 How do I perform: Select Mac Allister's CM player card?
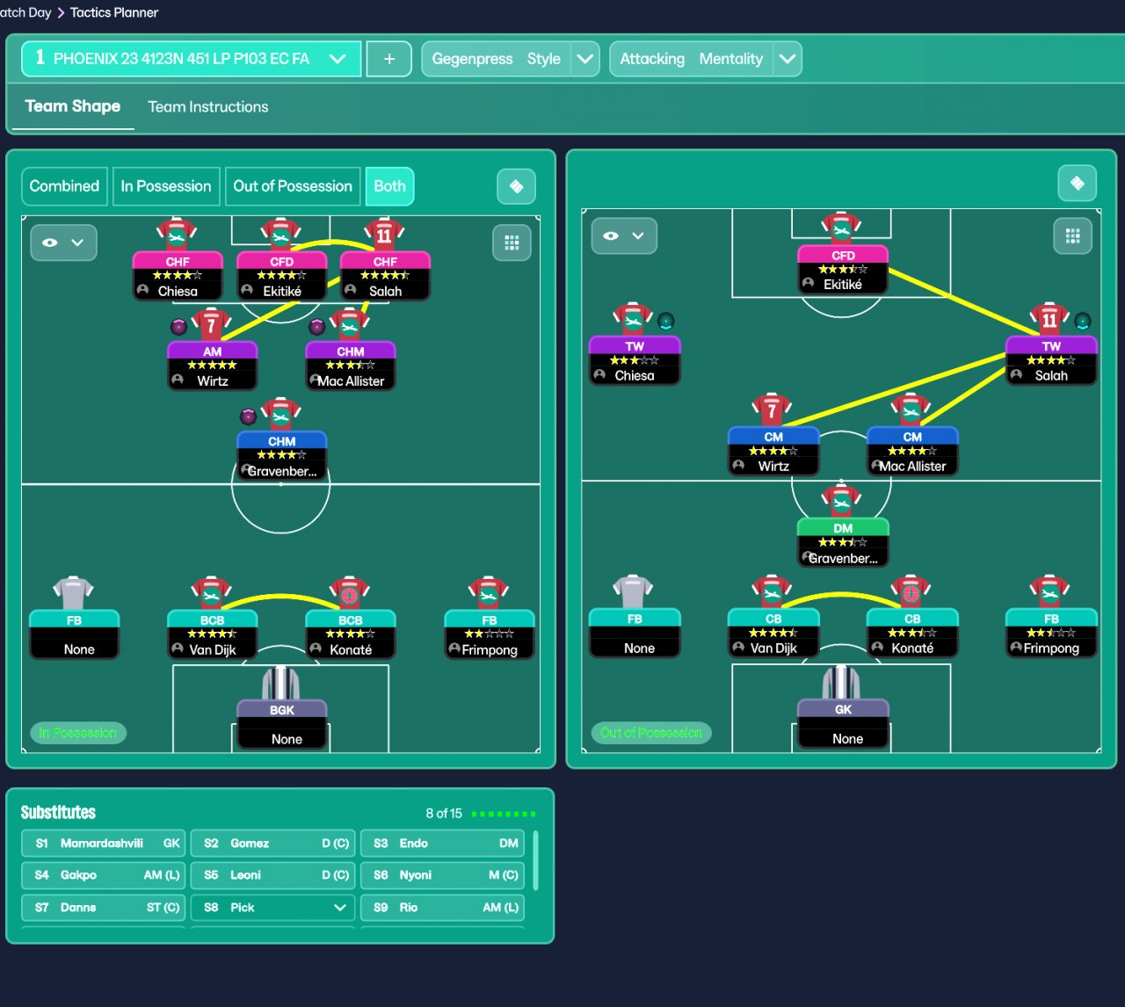(x=912, y=452)
